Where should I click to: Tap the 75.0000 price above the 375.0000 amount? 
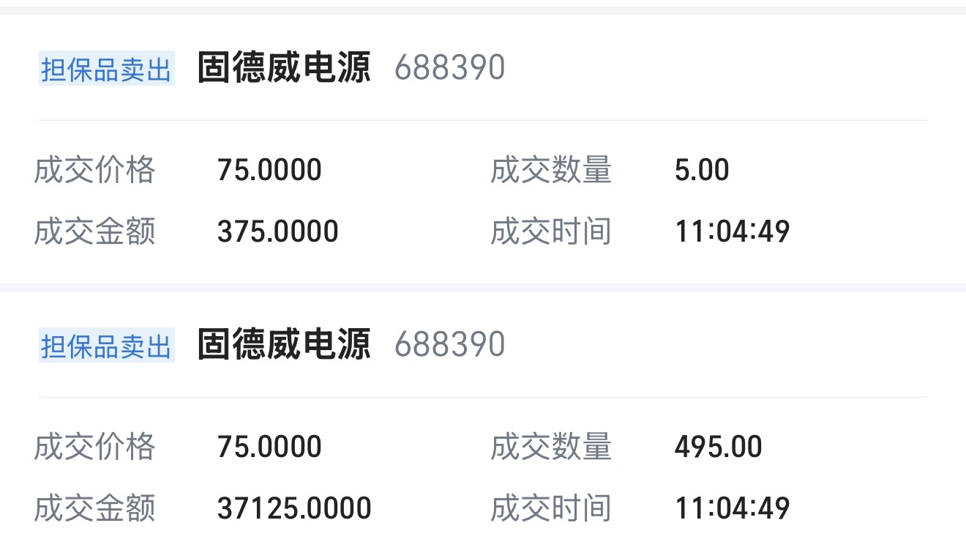(x=269, y=170)
